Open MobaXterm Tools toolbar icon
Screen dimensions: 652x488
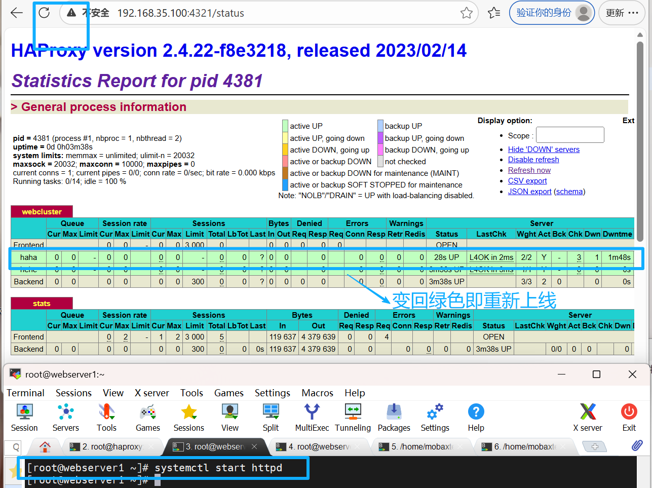(106, 418)
